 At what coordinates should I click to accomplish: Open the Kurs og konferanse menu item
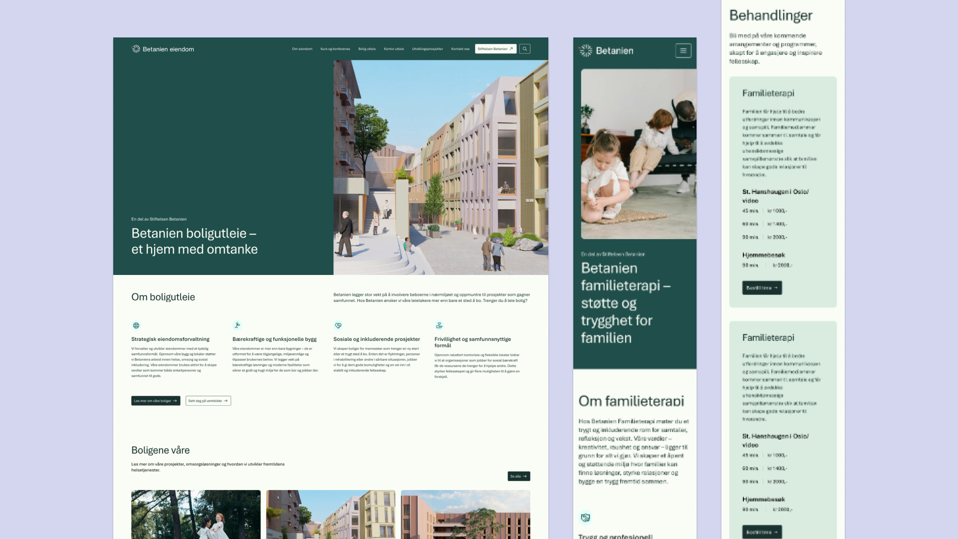(x=335, y=49)
